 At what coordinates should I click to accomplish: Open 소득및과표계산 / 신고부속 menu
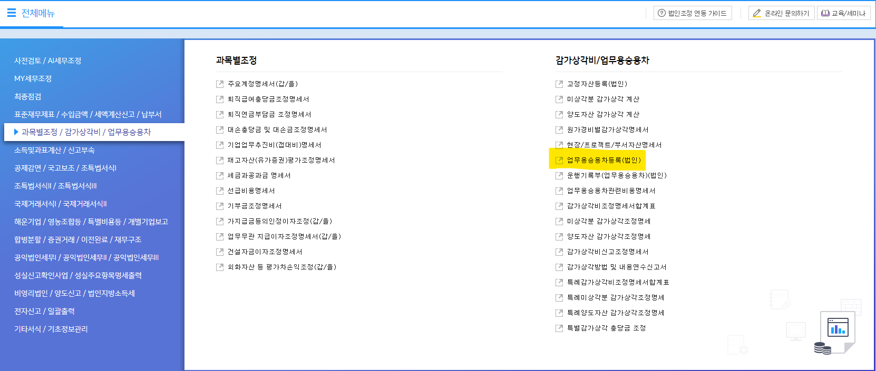[x=55, y=150]
